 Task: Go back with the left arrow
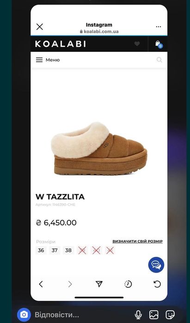pos(41,284)
